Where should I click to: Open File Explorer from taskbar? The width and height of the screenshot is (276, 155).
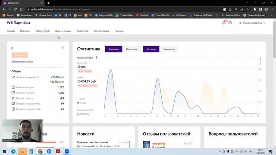coord(22,152)
